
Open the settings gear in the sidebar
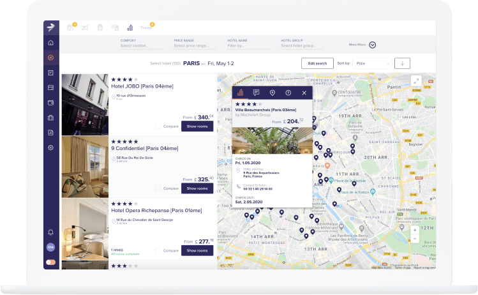coord(51,147)
